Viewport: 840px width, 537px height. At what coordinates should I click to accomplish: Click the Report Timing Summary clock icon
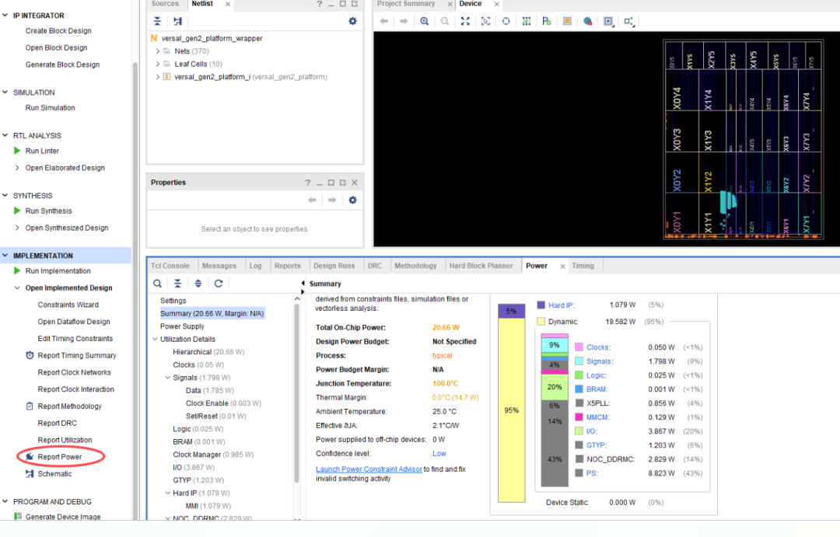(30, 355)
